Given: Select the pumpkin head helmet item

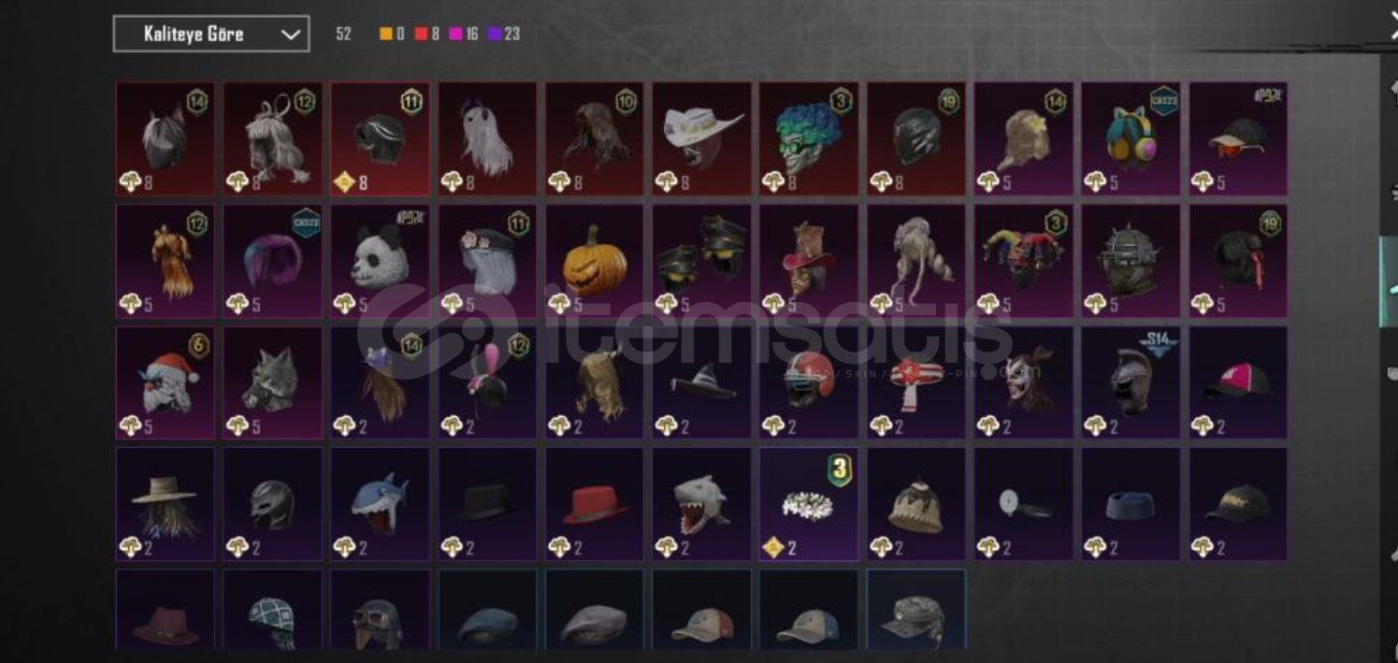Looking at the screenshot, I should [595, 261].
